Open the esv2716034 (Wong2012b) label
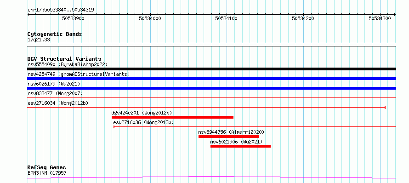 pos(58,103)
